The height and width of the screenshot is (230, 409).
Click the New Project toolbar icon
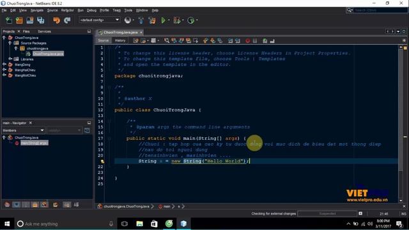click(x=19, y=20)
